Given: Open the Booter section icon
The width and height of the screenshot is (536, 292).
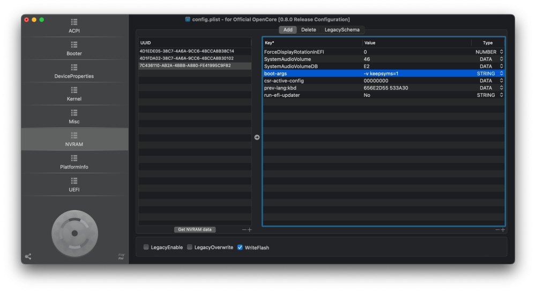Looking at the screenshot, I should point(74,45).
